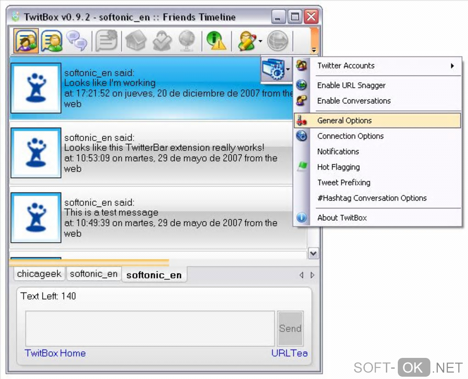
Task: Click the grayed home toolbar icon
Action: pyautogui.click(x=136, y=40)
